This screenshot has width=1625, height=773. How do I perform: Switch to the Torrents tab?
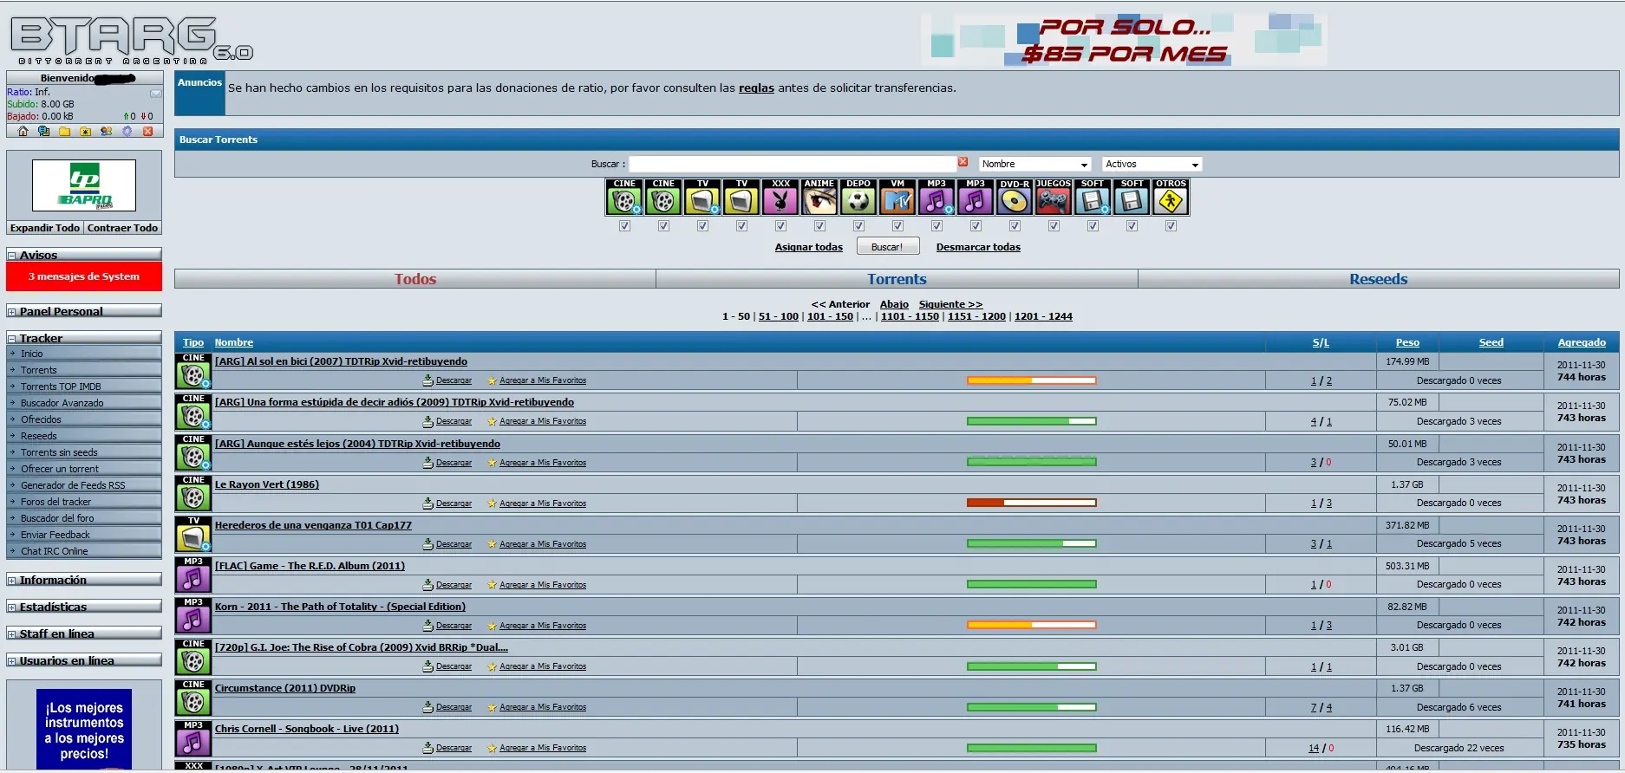pyautogui.click(x=897, y=279)
